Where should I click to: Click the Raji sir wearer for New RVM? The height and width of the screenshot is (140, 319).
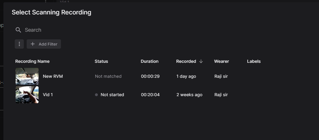pos(221,76)
